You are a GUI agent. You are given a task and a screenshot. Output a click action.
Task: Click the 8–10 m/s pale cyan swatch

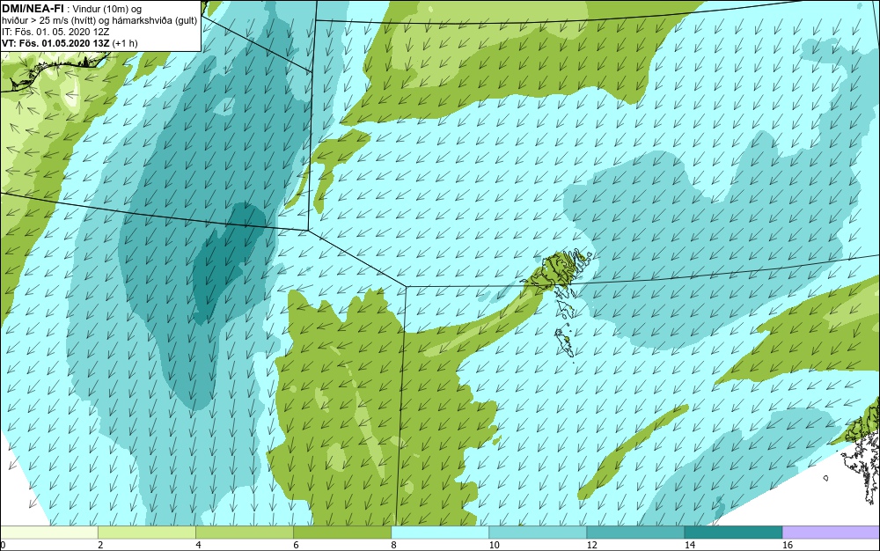(x=440, y=533)
